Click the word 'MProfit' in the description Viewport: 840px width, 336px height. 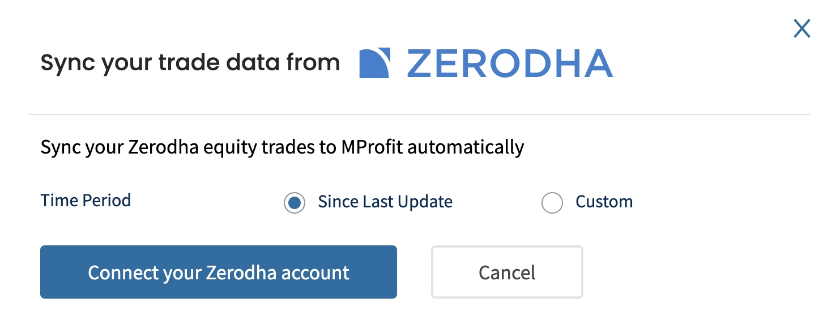372,147
